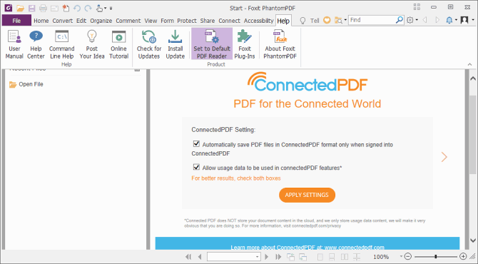Open the page number combo box in the status bar
The image size is (478, 264).
pyautogui.click(x=234, y=257)
